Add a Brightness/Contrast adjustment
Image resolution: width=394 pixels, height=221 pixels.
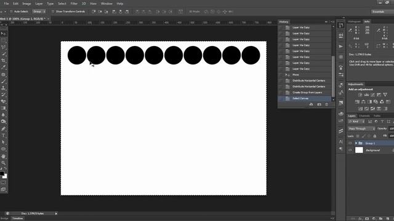point(360,95)
